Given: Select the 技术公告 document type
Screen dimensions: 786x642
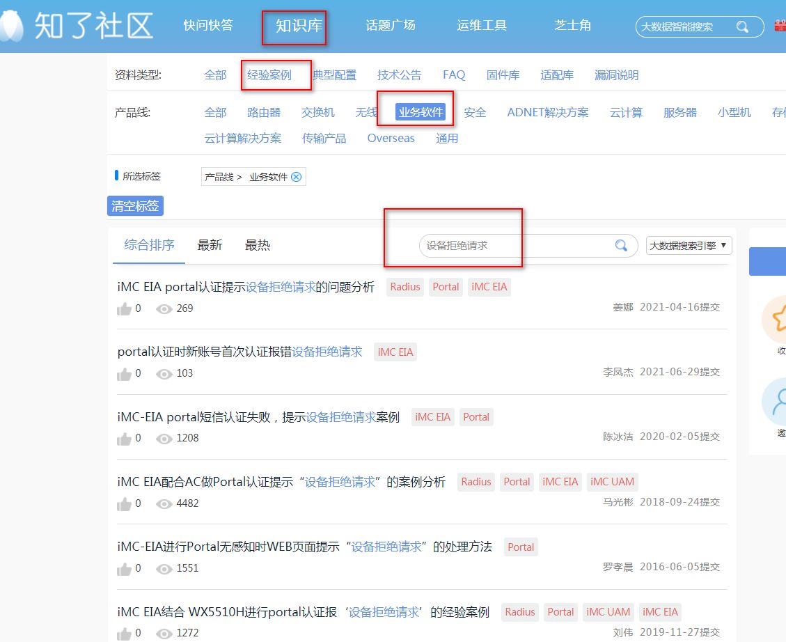Looking at the screenshot, I should point(400,75).
